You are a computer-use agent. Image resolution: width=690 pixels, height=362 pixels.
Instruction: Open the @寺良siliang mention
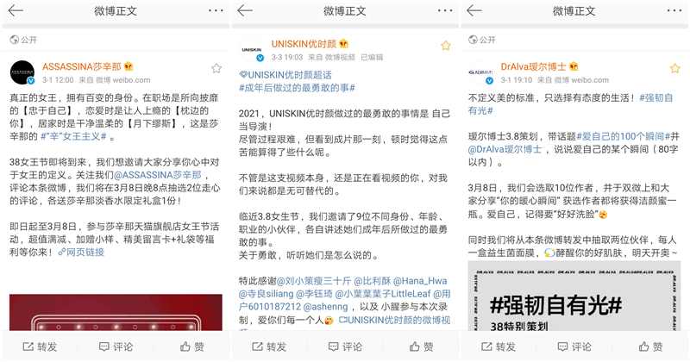[x=267, y=294]
